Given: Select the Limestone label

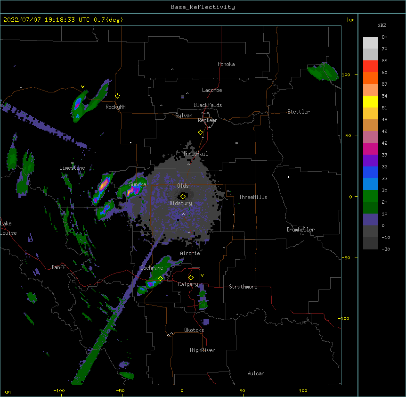Looking at the screenshot, I should pos(72,168).
